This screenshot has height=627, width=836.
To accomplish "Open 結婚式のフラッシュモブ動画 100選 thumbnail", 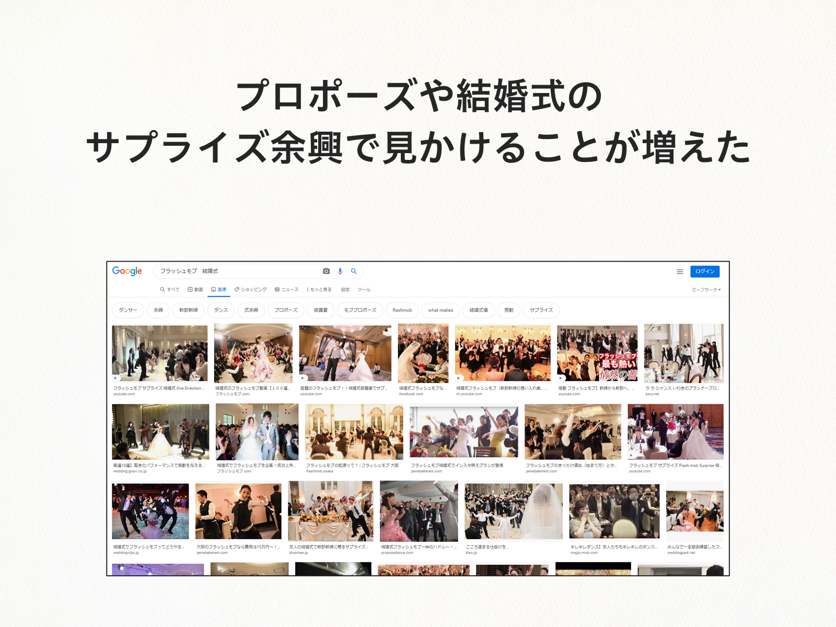I will [x=253, y=353].
